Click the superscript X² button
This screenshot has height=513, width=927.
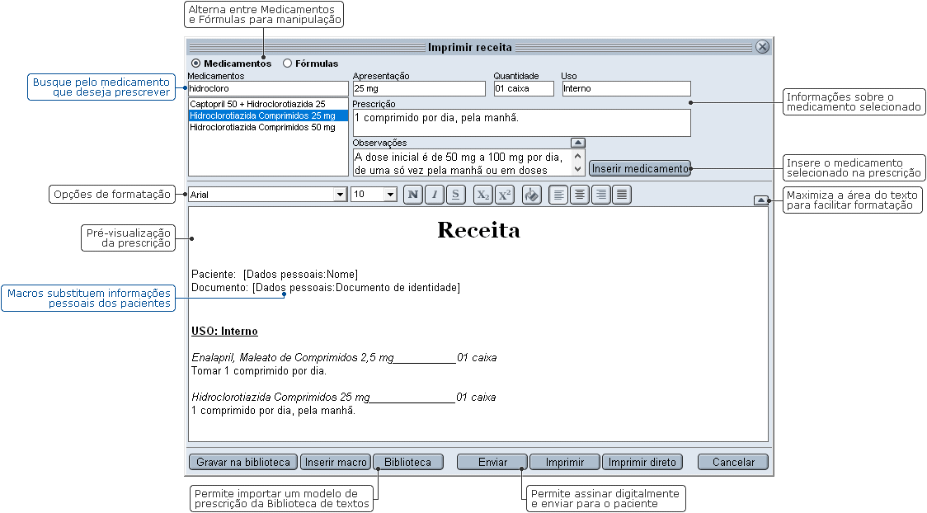(505, 195)
